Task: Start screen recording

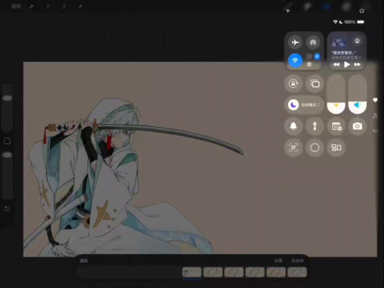Action: pos(315,148)
